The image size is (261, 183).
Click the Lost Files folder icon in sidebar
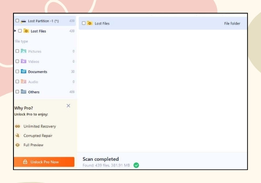pos(26,31)
